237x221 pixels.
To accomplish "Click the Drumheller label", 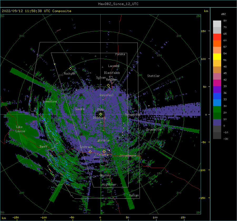I will (154, 130).
